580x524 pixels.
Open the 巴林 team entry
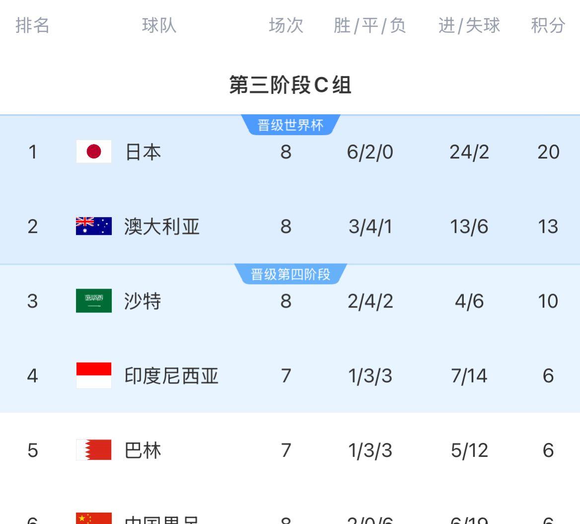(143, 450)
